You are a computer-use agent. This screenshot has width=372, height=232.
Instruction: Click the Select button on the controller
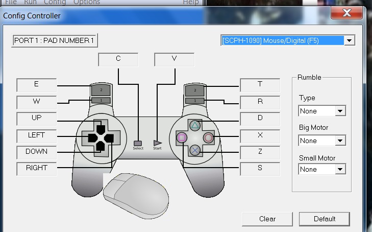pyautogui.click(x=138, y=143)
